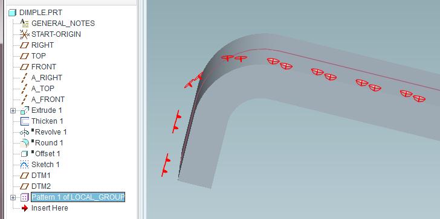The image size is (440, 219).
Task: Select the Round 1 label
Action: (49, 143)
